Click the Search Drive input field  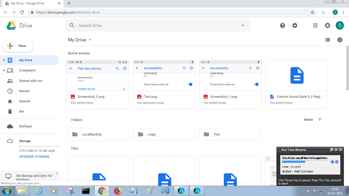tap(153, 26)
